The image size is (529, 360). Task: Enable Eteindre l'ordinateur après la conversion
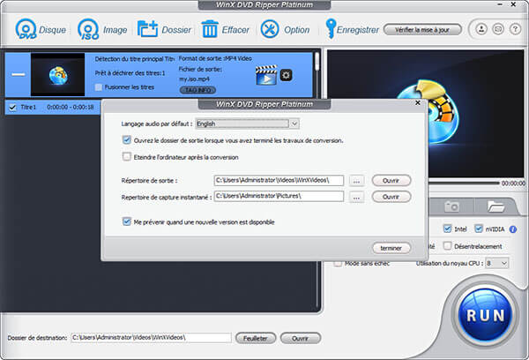coord(128,157)
